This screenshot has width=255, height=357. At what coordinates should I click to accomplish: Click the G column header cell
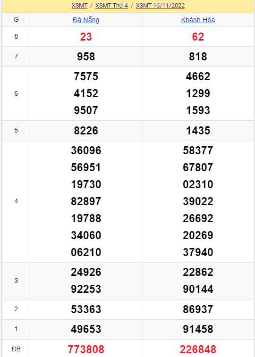pos(16,20)
